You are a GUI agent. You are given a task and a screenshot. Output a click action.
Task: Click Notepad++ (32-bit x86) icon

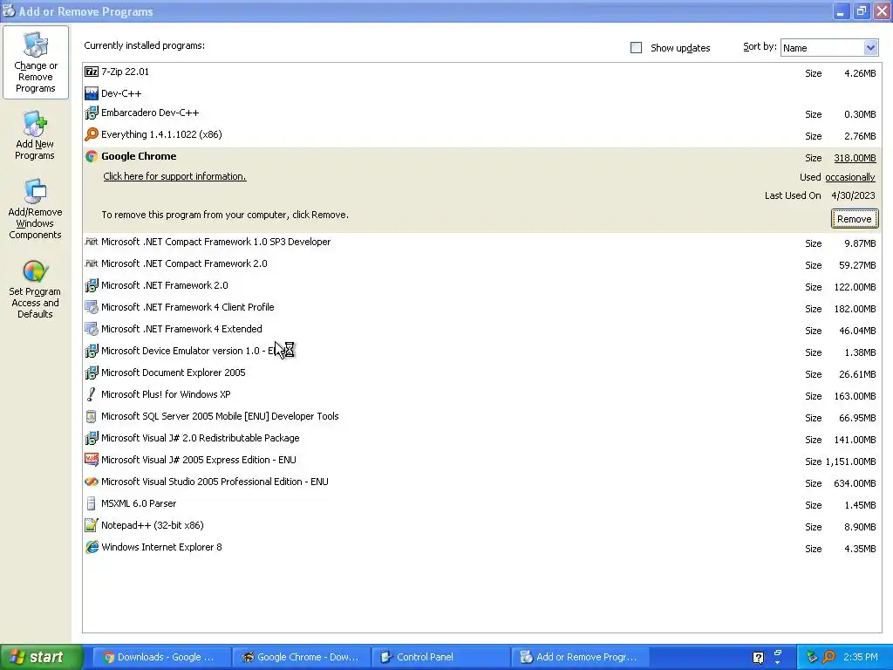(91, 525)
